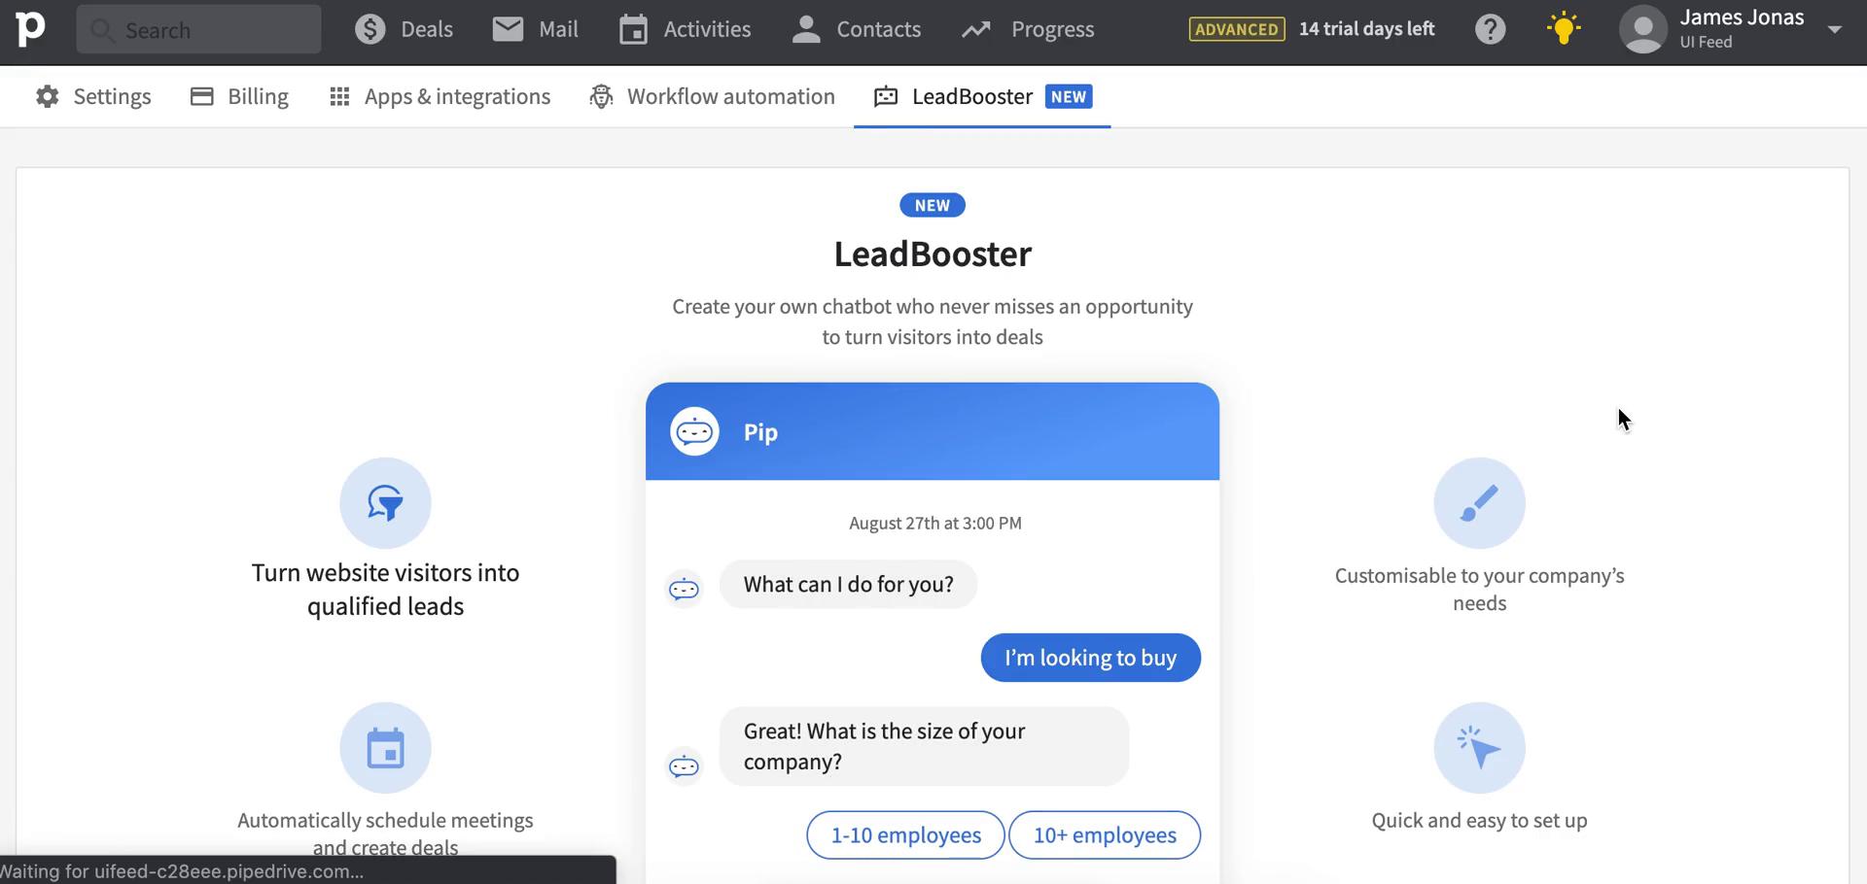
Task: Click the Search input field
Action: tap(198, 29)
